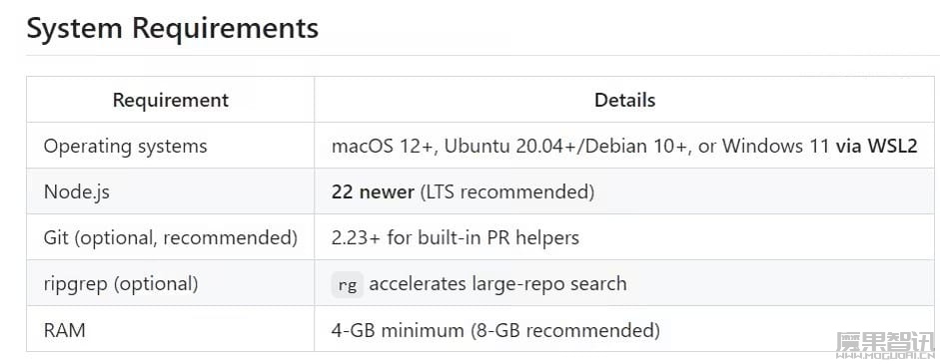Click the watermark logo in bottom corner
Viewport: 940px width, 364px height.
pos(885,345)
